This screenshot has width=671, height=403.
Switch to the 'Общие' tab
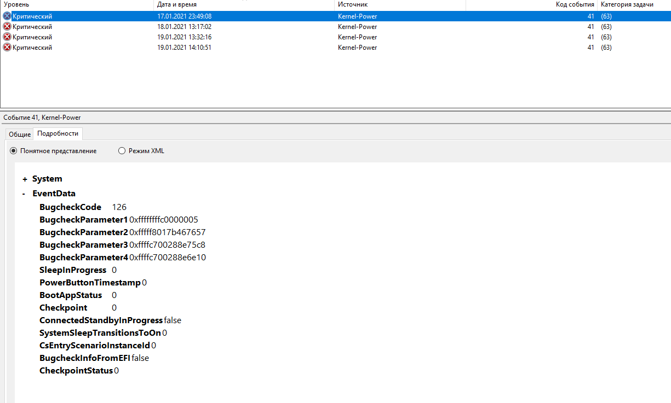point(20,134)
